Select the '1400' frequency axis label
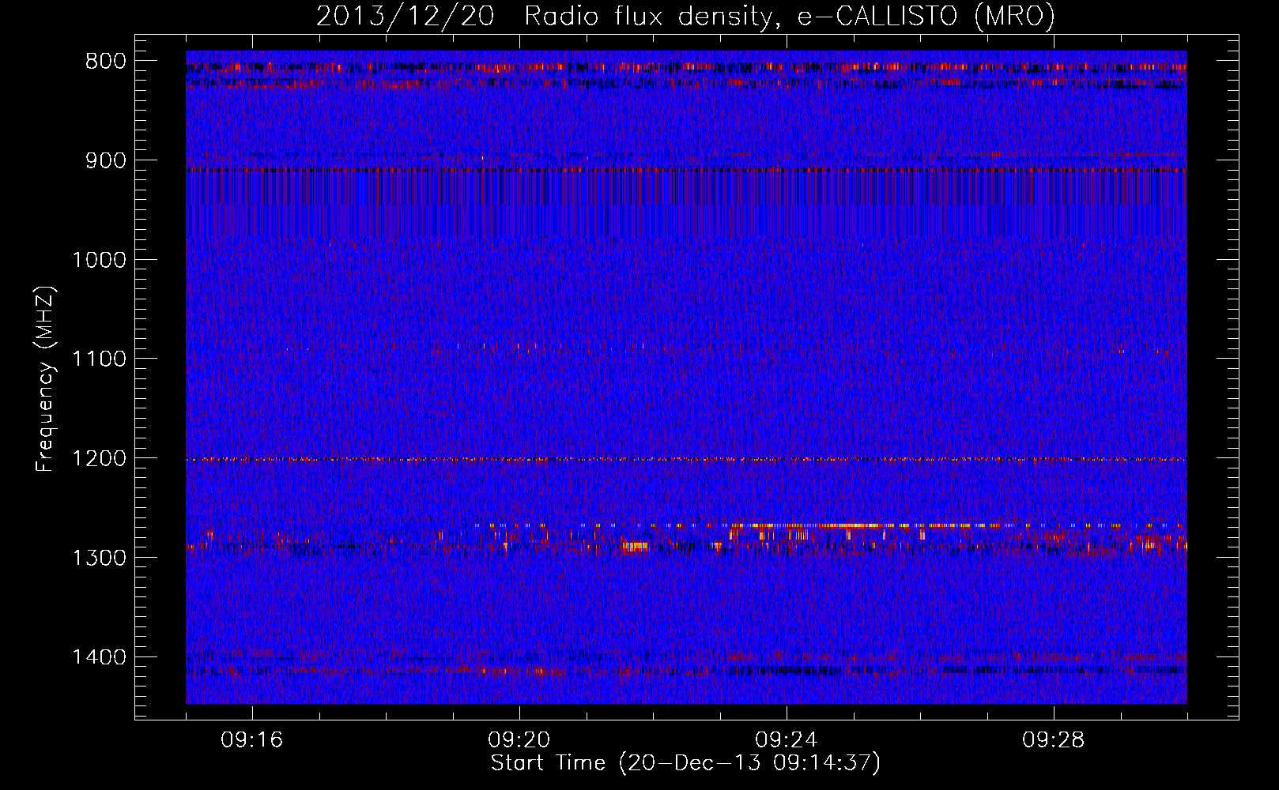Screen dimensions: 1279x790 click(99, 657)
